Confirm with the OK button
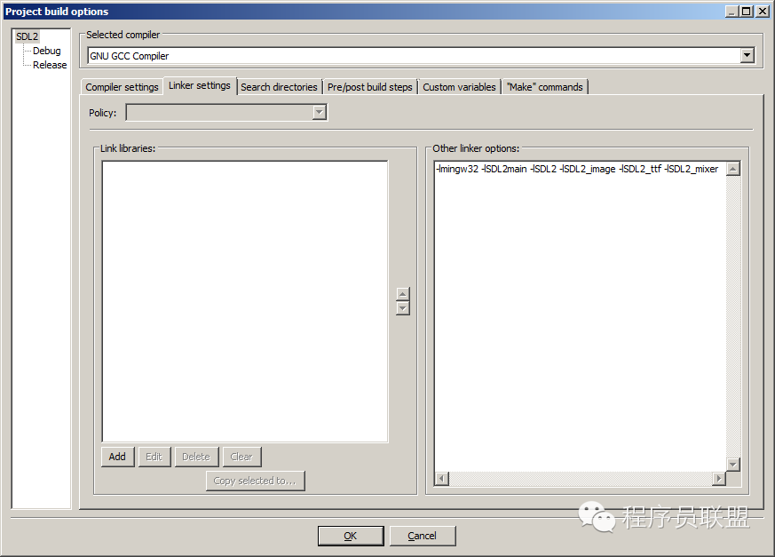The height and width of the screenshot is (557, 775). point(351,536)
